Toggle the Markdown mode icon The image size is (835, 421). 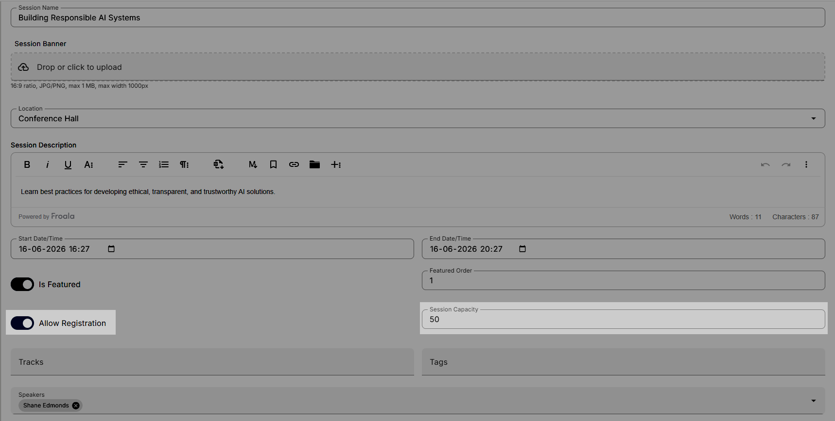253,165
